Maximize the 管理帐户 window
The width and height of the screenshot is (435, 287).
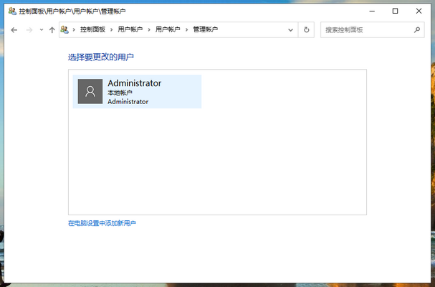tap(395, 11)
